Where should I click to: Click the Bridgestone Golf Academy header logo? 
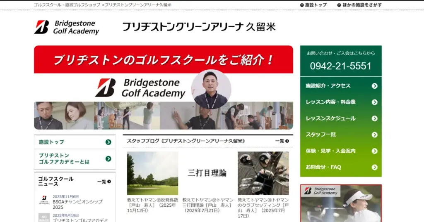[67, 27]
